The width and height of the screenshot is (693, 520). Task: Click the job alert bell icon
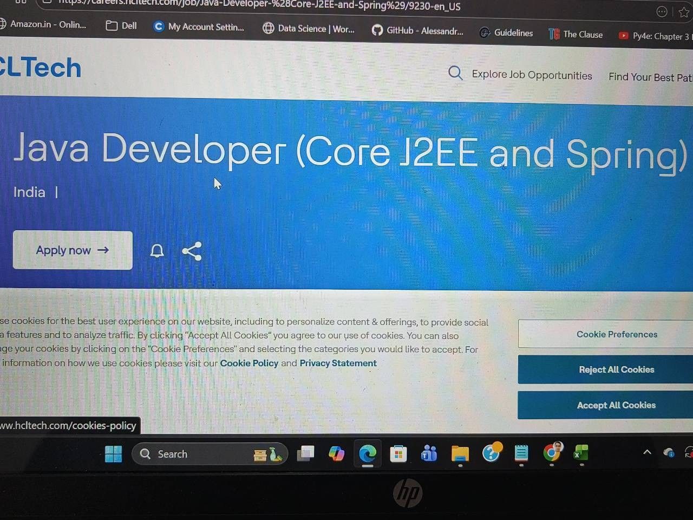[x=157, y=251]
